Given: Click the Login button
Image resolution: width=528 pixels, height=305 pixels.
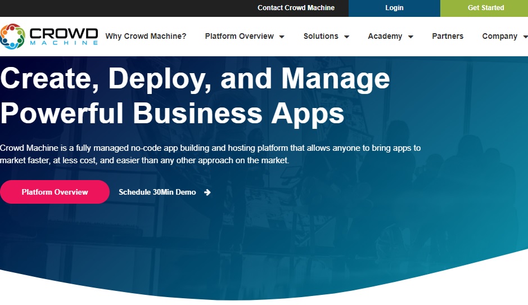Looking at the screenshot, I should (394, 8).
